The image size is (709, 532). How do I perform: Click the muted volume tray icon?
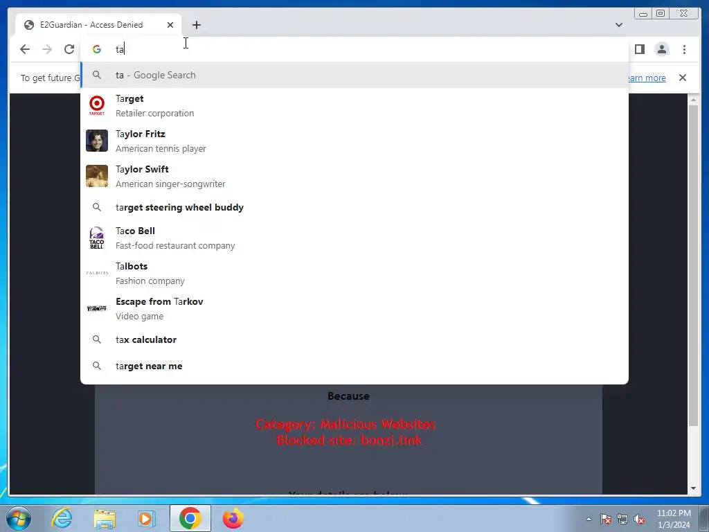[639, 519]
